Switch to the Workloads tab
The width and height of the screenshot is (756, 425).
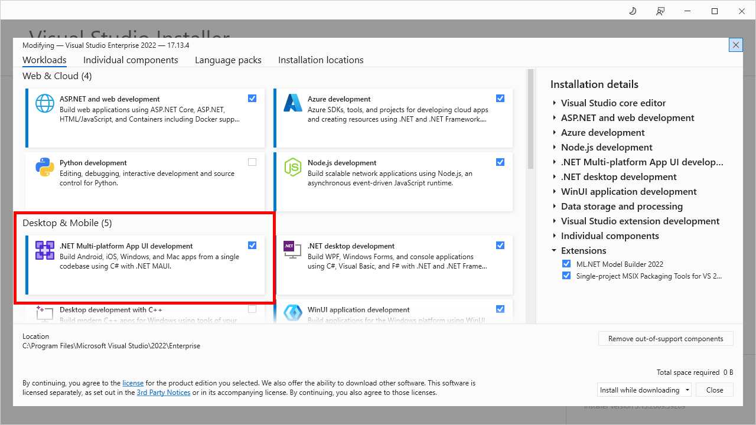click(44, 60)
